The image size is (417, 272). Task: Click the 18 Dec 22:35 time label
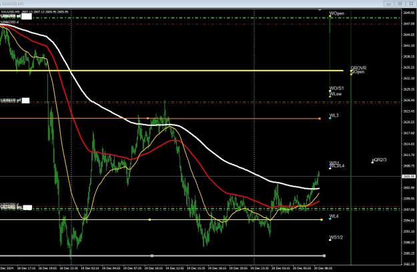tap(69, 268)
